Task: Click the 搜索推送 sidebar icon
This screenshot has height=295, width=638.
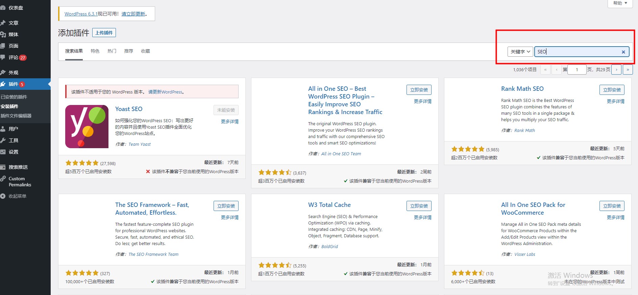Action: pyautogui.click(x=3, y=167)
